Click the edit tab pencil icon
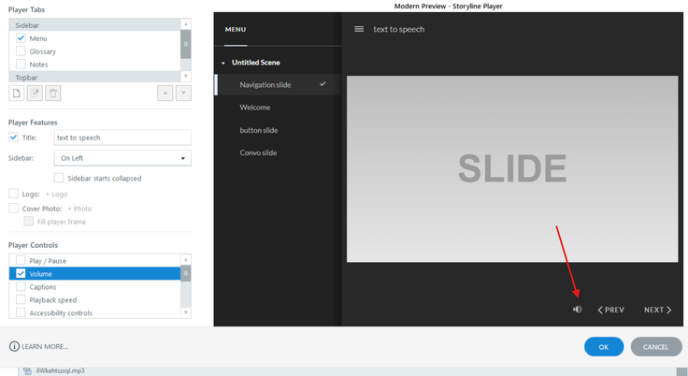Screen dimensions: 688x376 [35, 94]
